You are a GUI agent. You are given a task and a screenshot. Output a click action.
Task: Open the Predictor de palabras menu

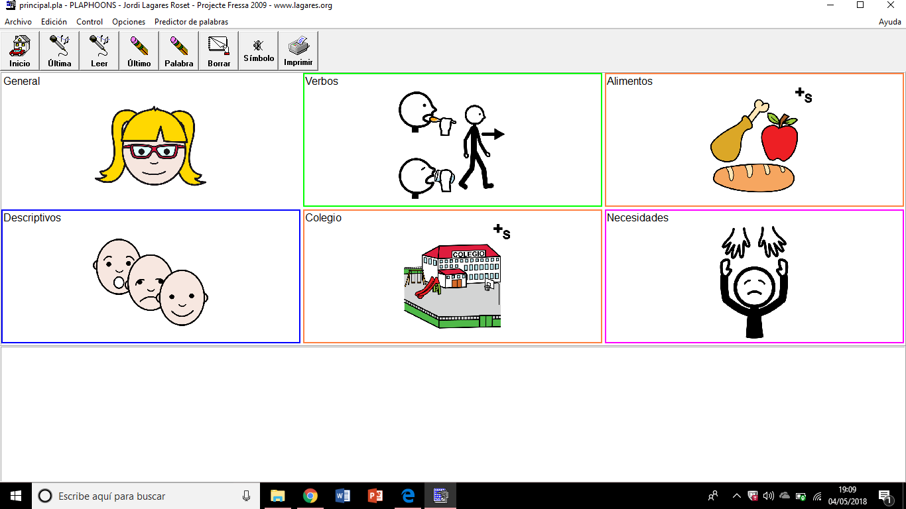[191, 22]
